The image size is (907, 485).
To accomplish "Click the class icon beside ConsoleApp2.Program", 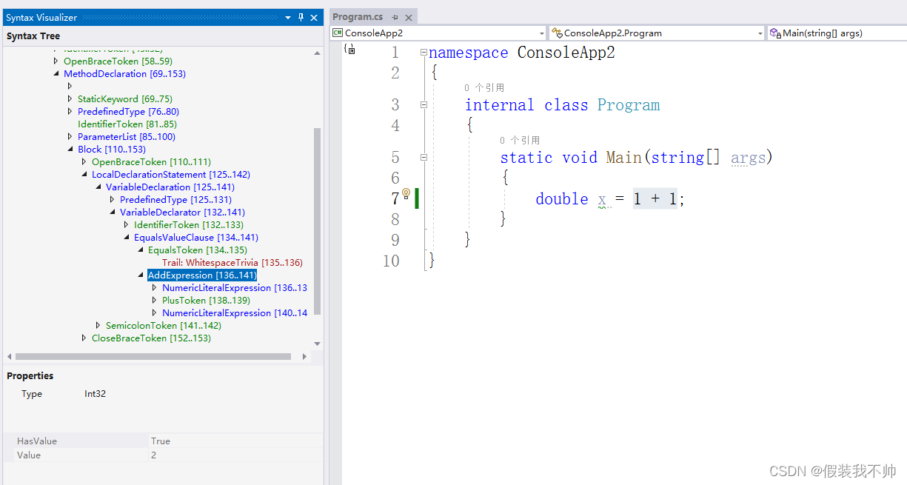I will pos(556,33).
